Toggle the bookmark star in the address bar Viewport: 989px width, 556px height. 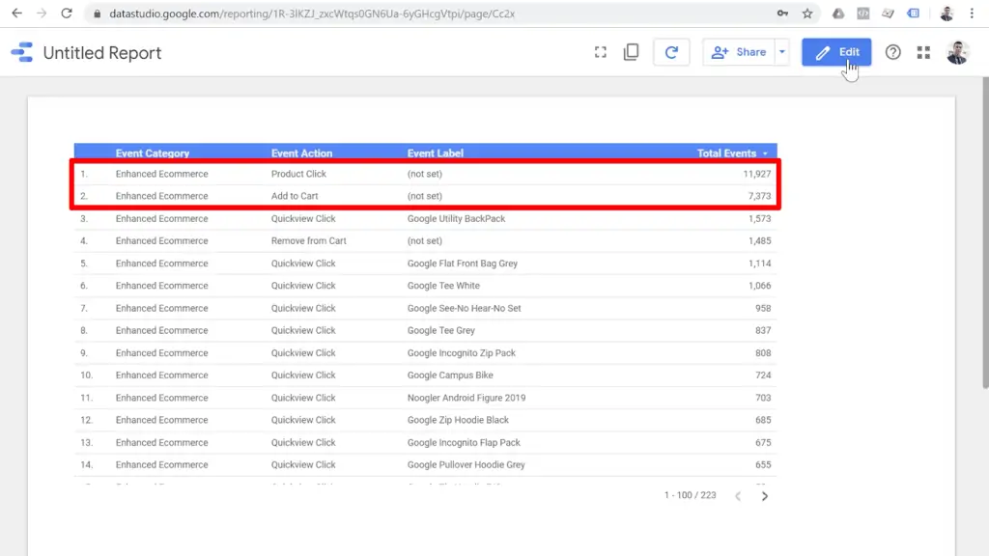click(x=808, y=14)
